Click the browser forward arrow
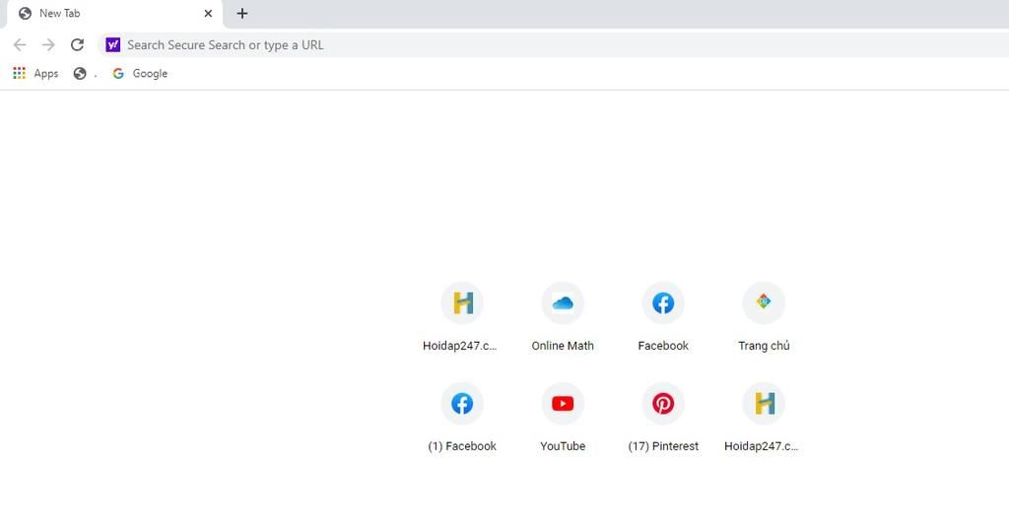 click(x=48, y=45)
